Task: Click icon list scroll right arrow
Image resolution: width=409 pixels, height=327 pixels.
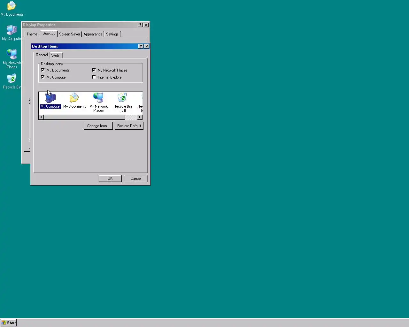Action: click(x=140, y=117)
